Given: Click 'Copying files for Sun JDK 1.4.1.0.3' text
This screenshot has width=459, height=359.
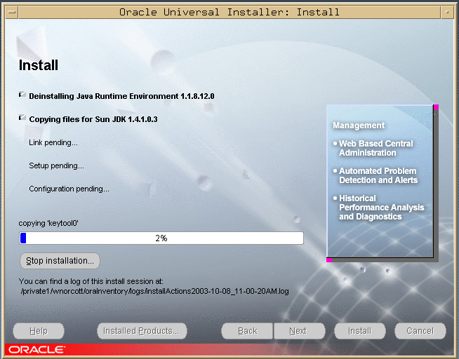Looking at the screenshot, I should point(93,119).
